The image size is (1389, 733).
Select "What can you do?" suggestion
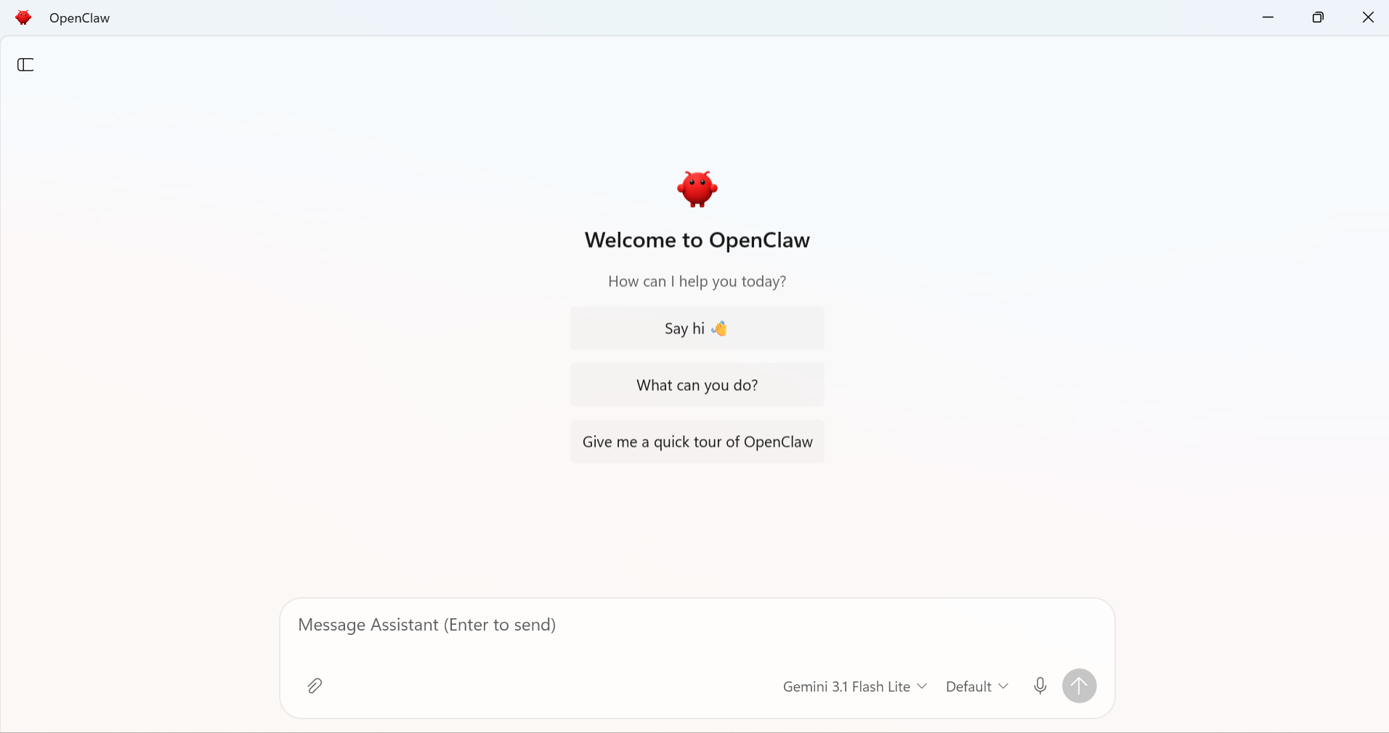point(697,385)
